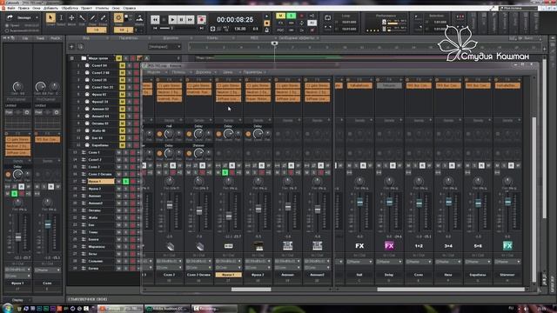
Task: Click the time display 00:00:08:25
Action: [235, 19]
